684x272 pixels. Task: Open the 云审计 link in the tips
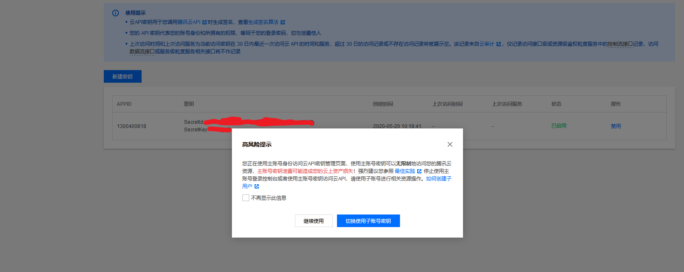[487, 44]
